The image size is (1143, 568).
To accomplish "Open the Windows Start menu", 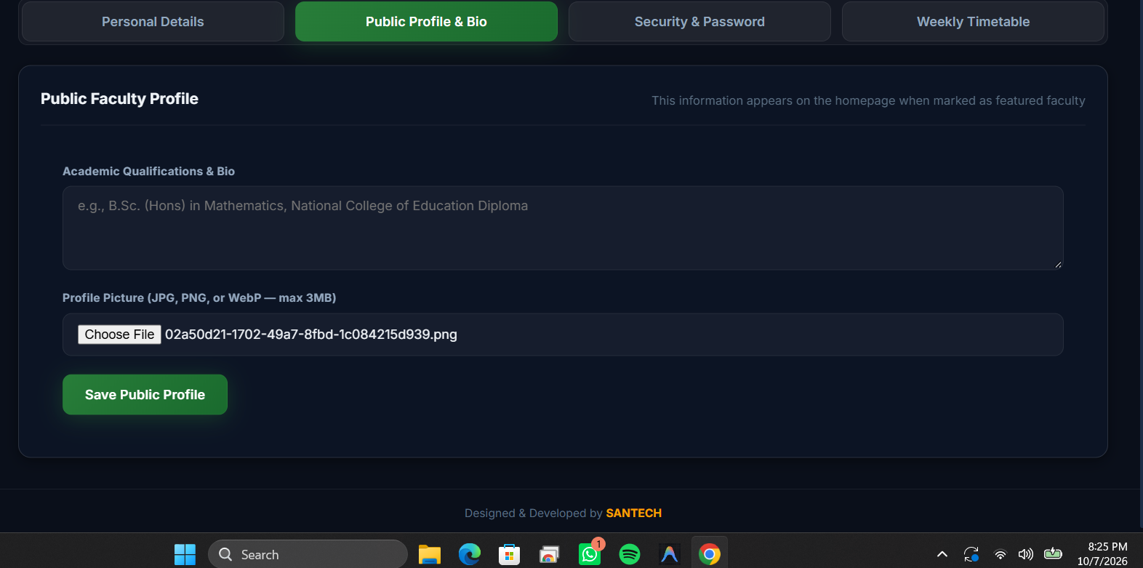I will (185, 554).
